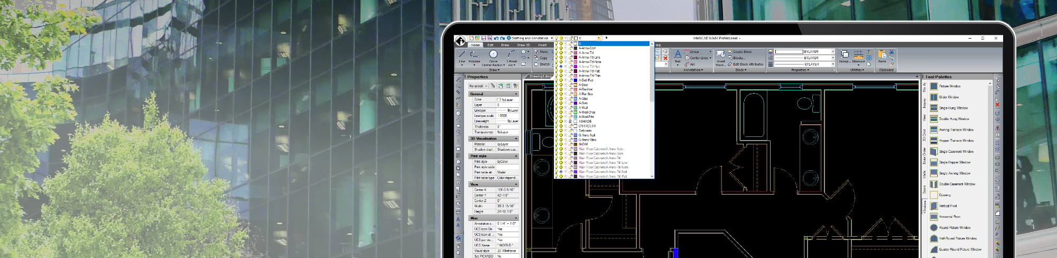Select the Line drawing tool
The image size is (1057, 258).
(x=462, y=56)
